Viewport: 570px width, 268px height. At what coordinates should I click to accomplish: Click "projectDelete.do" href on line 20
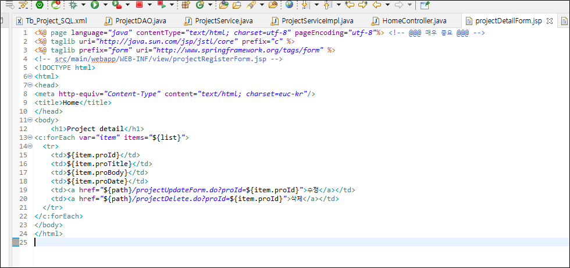[169, 199]
